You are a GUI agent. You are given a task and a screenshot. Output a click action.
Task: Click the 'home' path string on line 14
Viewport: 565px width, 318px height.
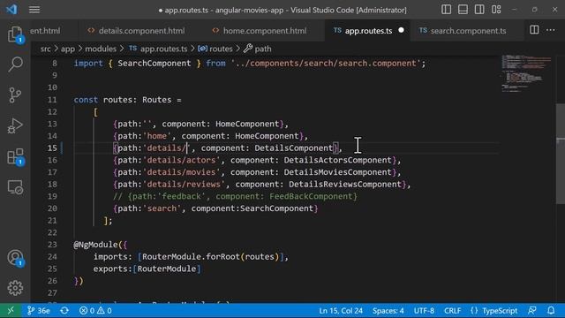157,136
